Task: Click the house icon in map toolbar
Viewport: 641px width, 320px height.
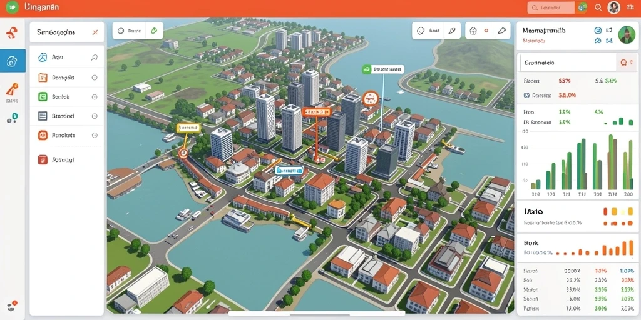Action: pyautogui.click(x=473, y=31)
